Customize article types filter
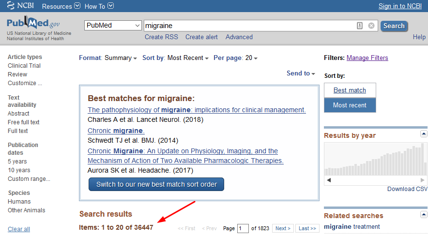 [25, 83]
